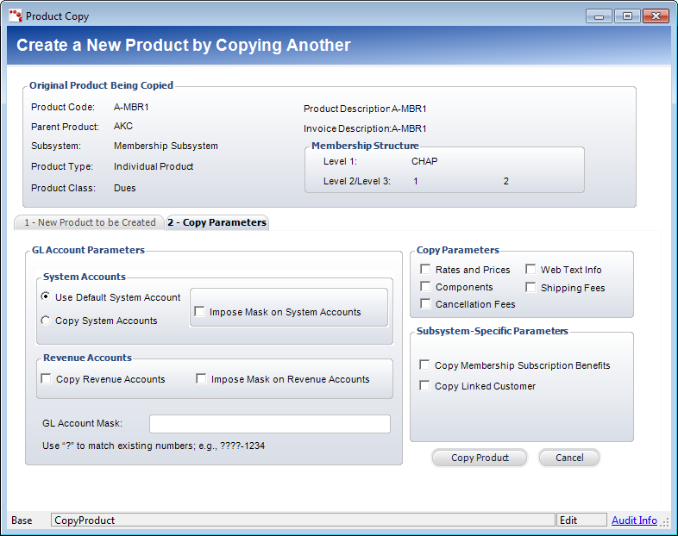Select Copy System Accounts radio button
Viewport: 678px width, 536px height.
coord(46,321)
